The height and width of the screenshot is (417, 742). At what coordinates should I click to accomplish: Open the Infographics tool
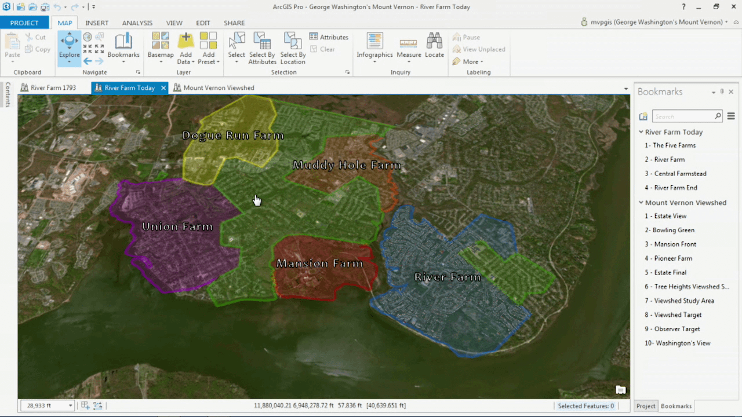374,47
